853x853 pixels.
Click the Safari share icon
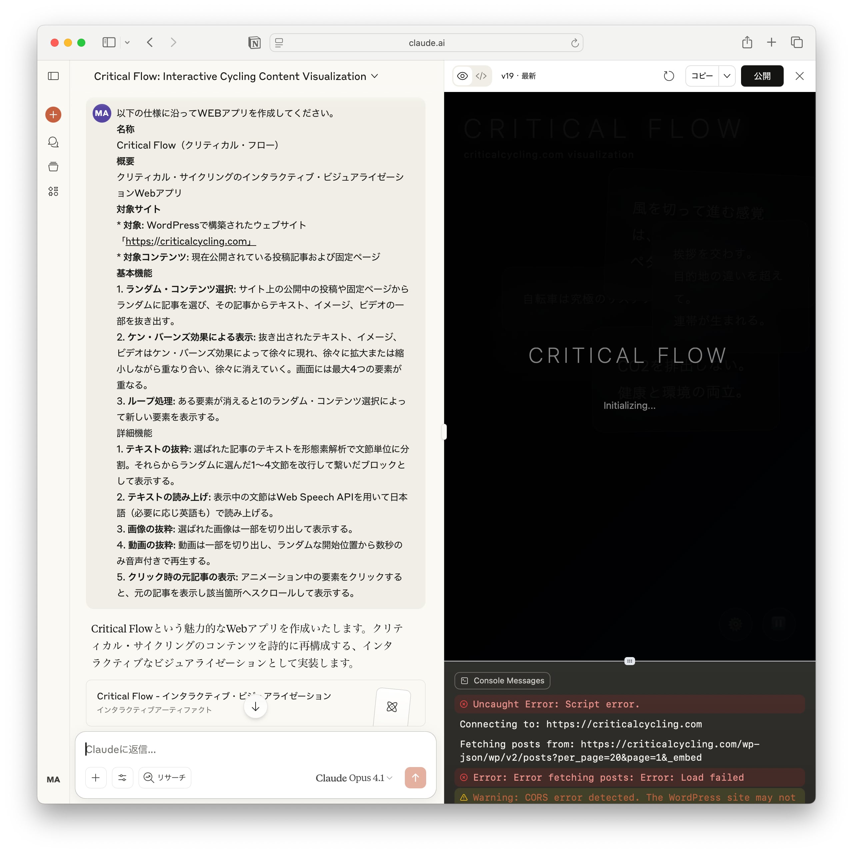pyautogui.click(x=747, y=42)
